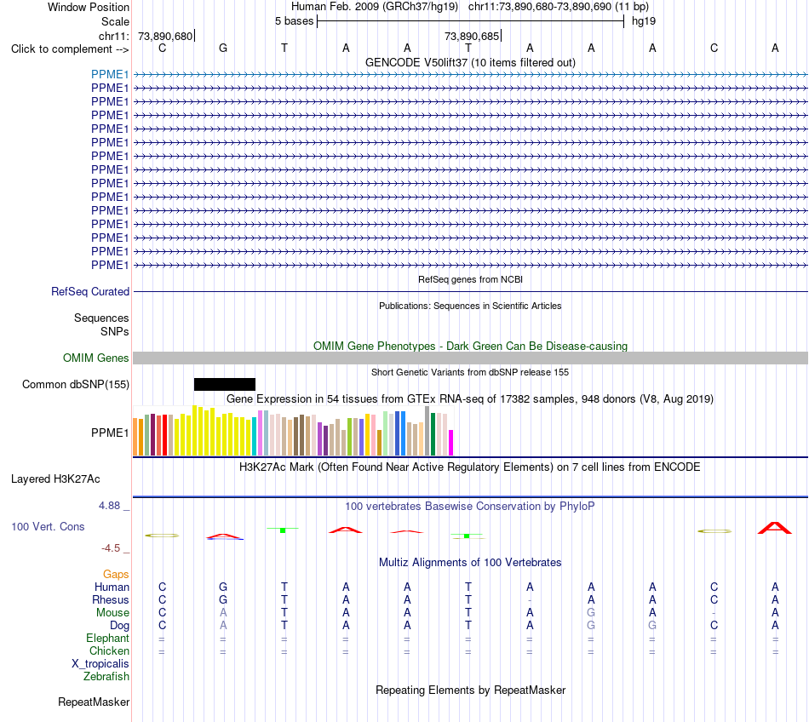Click the orange 'Gaps' label

click(116, 575)
